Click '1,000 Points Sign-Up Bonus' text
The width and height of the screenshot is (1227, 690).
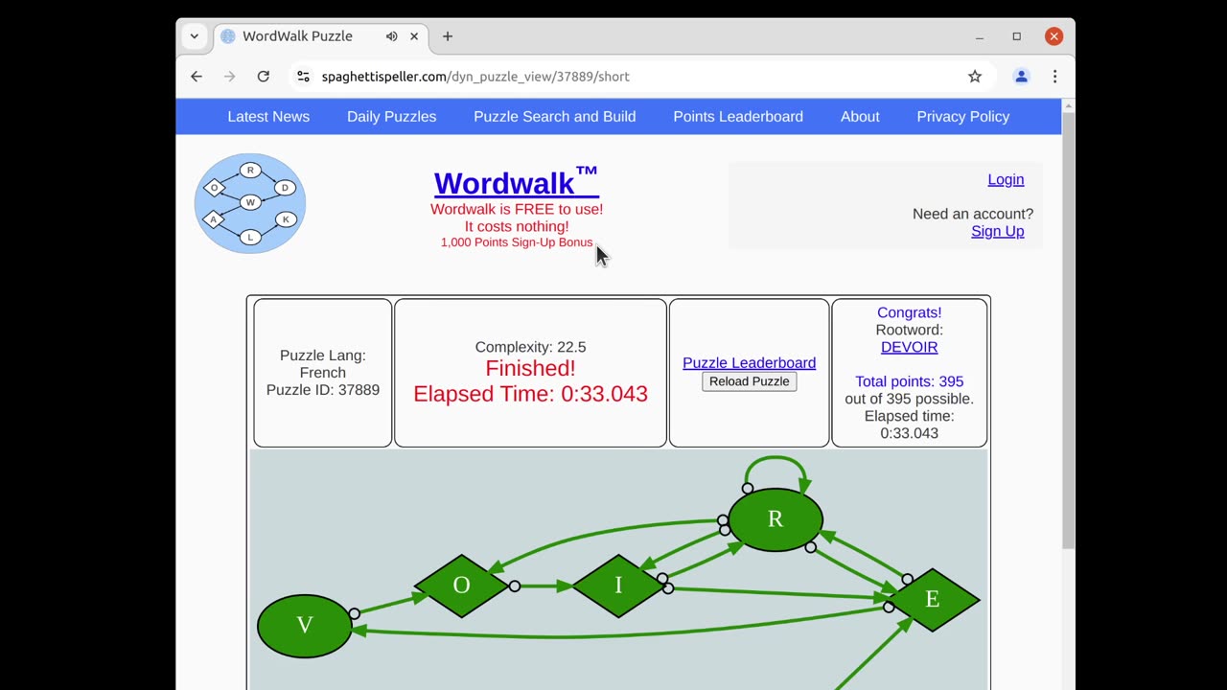click(x=517, y=242)
